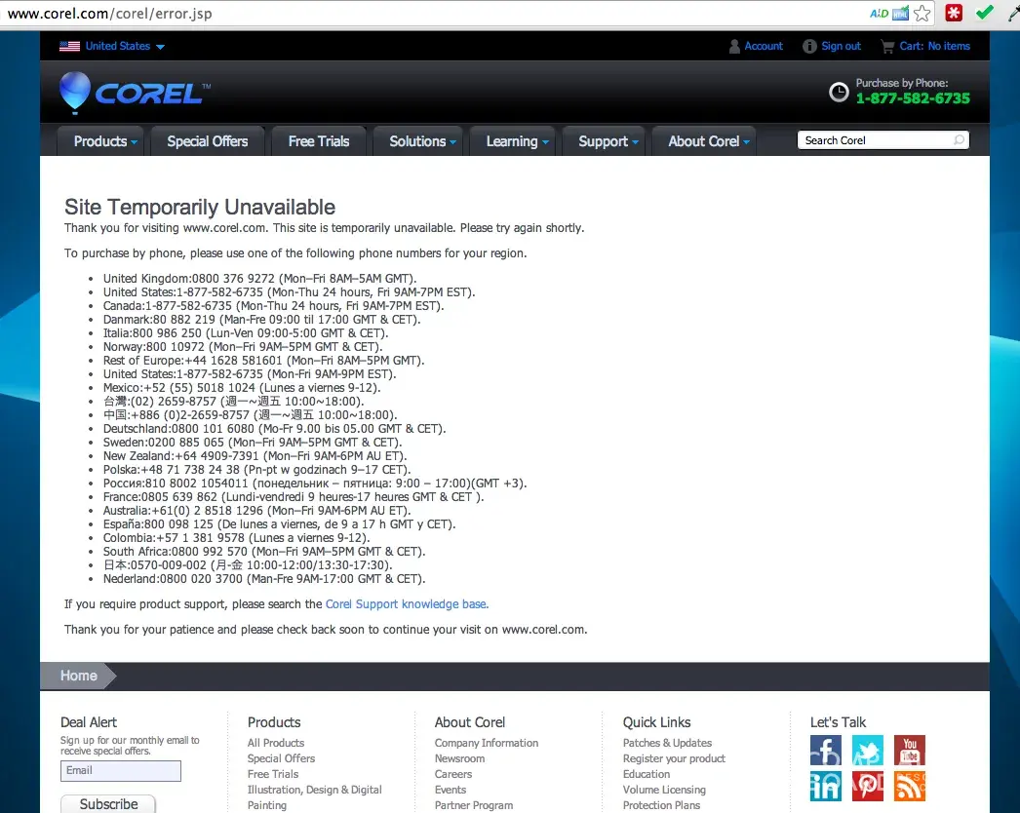Open the Facebook social icon

(x=826, y=751)
